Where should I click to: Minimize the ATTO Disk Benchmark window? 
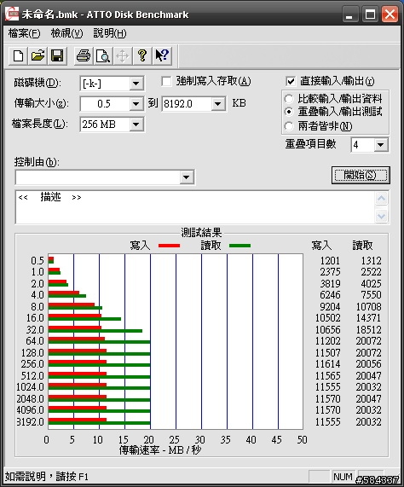(x=350, y=14)
